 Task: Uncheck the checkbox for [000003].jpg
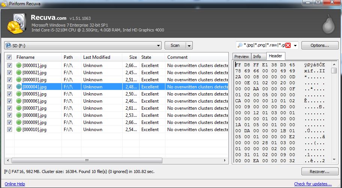[x=9, y=80]
